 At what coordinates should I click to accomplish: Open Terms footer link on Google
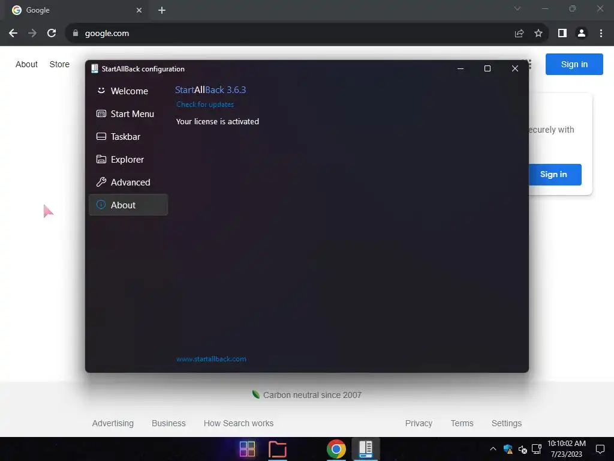462,423
